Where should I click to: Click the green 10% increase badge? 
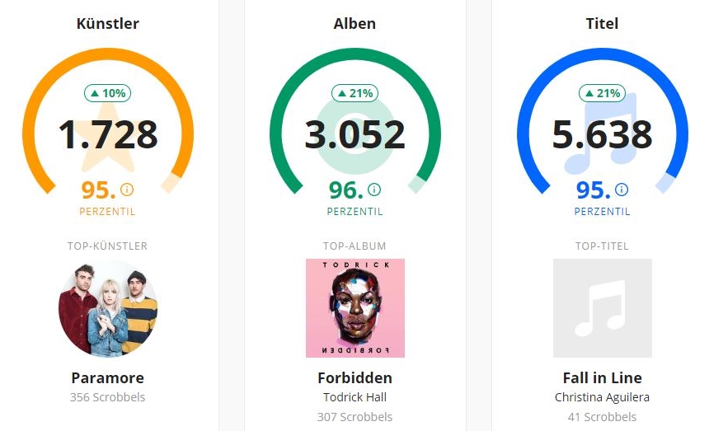(108, 93)
